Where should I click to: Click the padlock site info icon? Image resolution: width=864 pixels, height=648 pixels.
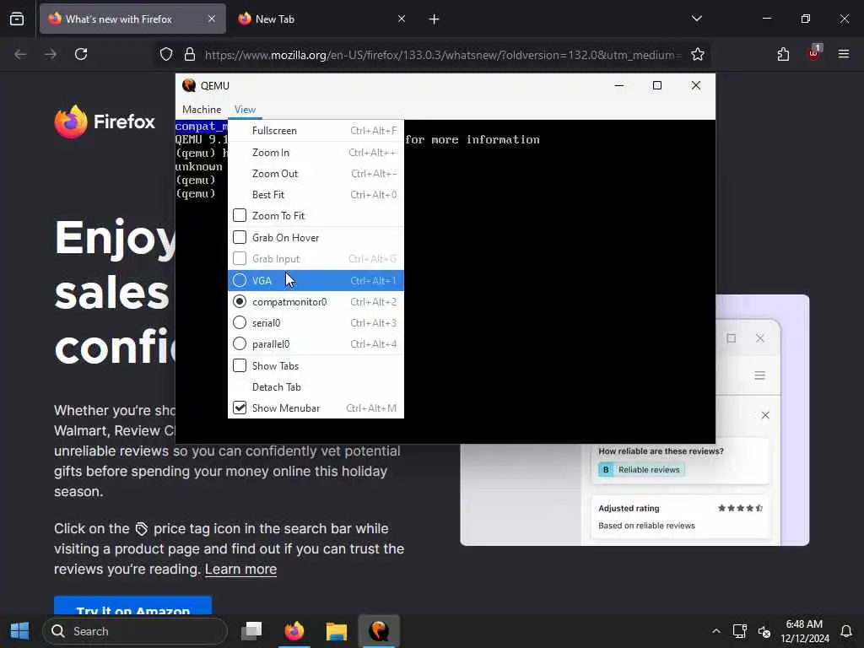click(x=190, y=54)
